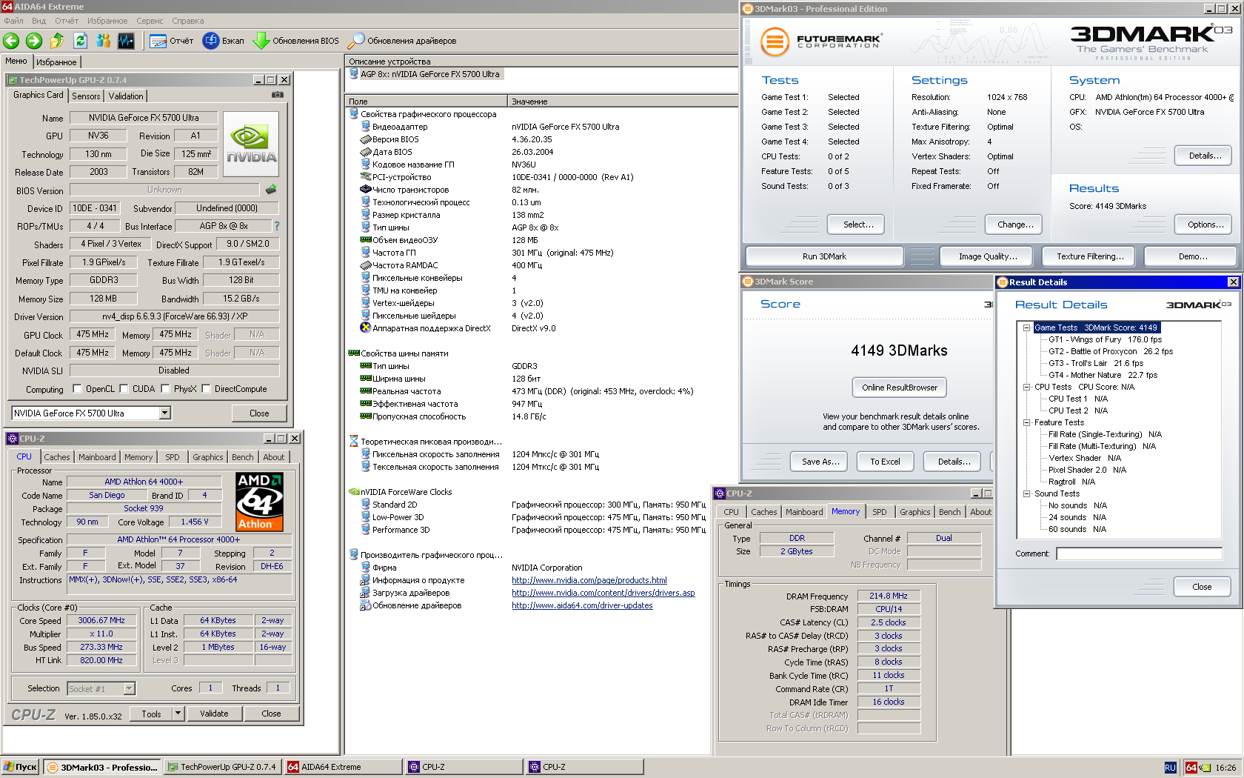Switch to the TechPowerUp GPU-Z taskbar button

pos(221,768)
